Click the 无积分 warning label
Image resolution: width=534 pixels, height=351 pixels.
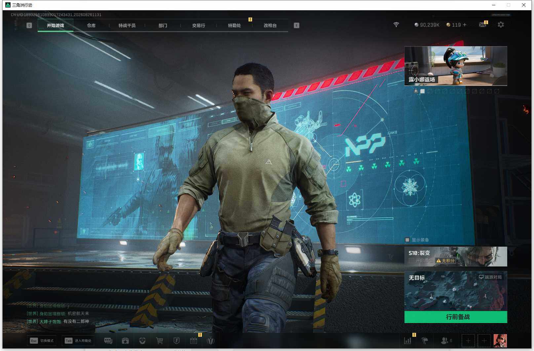click(x=445, y=261)
